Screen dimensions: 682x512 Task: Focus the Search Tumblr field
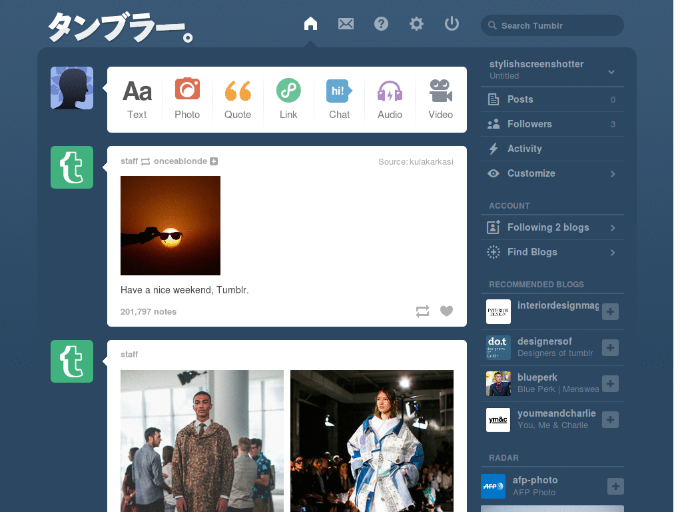(552, 25)
